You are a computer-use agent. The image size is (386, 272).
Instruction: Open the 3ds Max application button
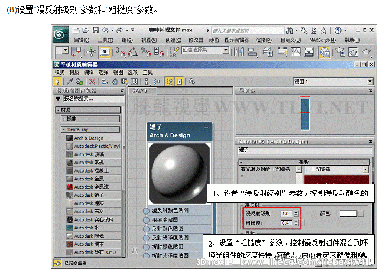(60, 34)
